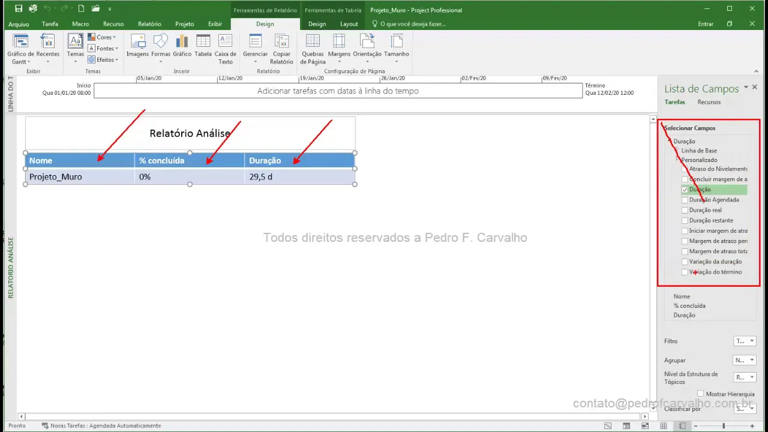Switch to the Relatório ribbon tab
Screen dimensions: 768x432
tap(149, 24)
